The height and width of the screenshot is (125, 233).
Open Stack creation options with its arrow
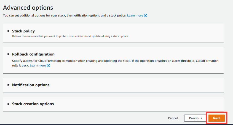coord(9,104)
